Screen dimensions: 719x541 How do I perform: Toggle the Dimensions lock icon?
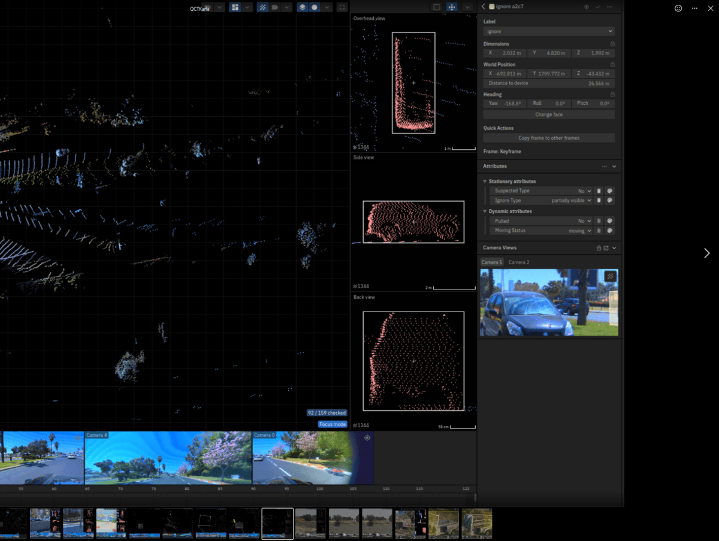coord(612,44)
